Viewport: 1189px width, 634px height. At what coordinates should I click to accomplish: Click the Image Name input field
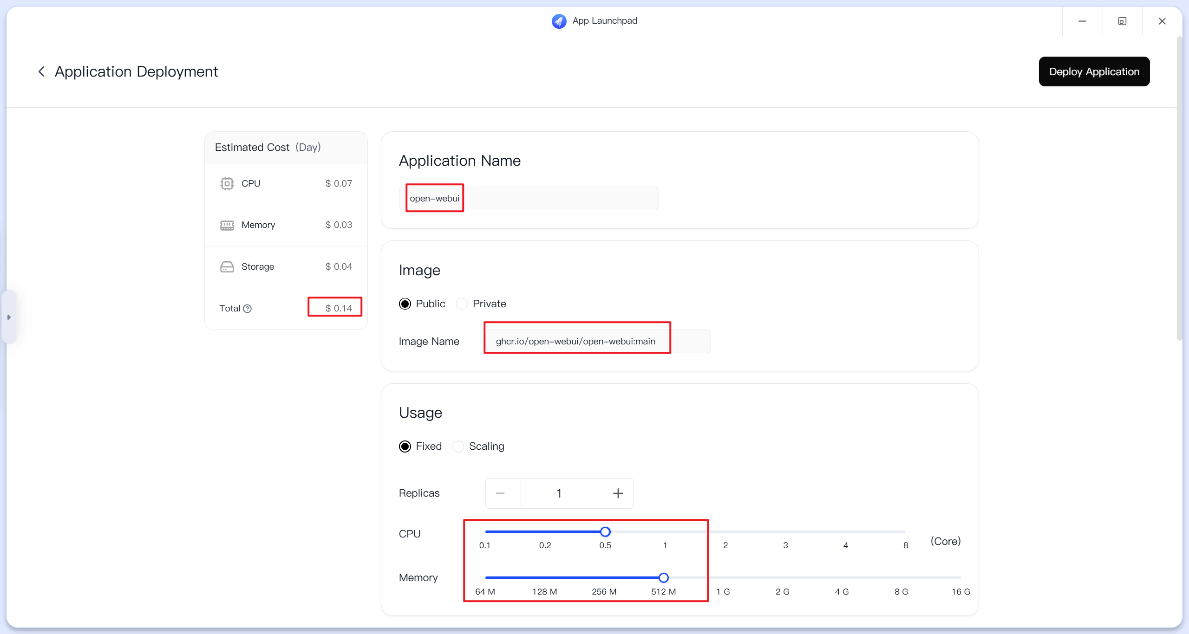pos(597,342)
